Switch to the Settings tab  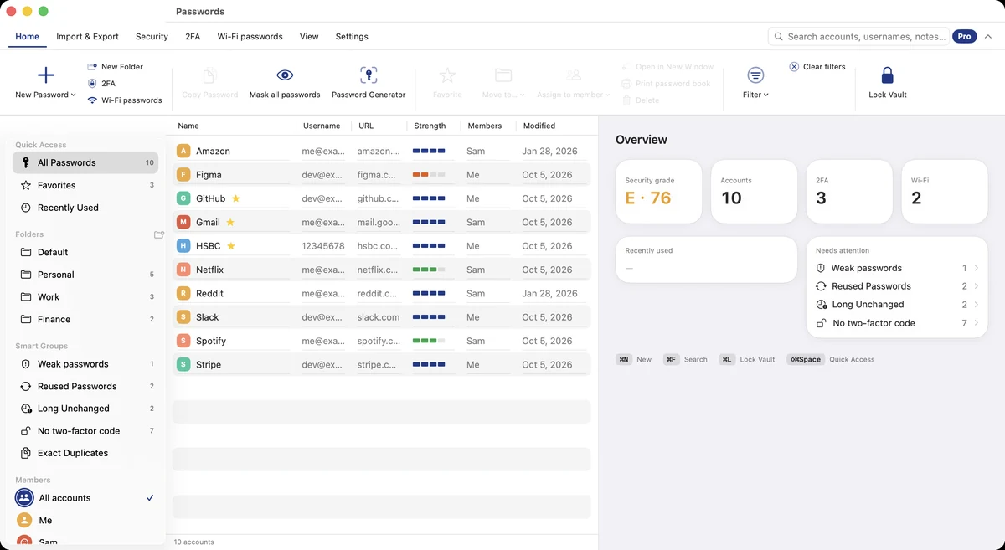tap(352, 37)
